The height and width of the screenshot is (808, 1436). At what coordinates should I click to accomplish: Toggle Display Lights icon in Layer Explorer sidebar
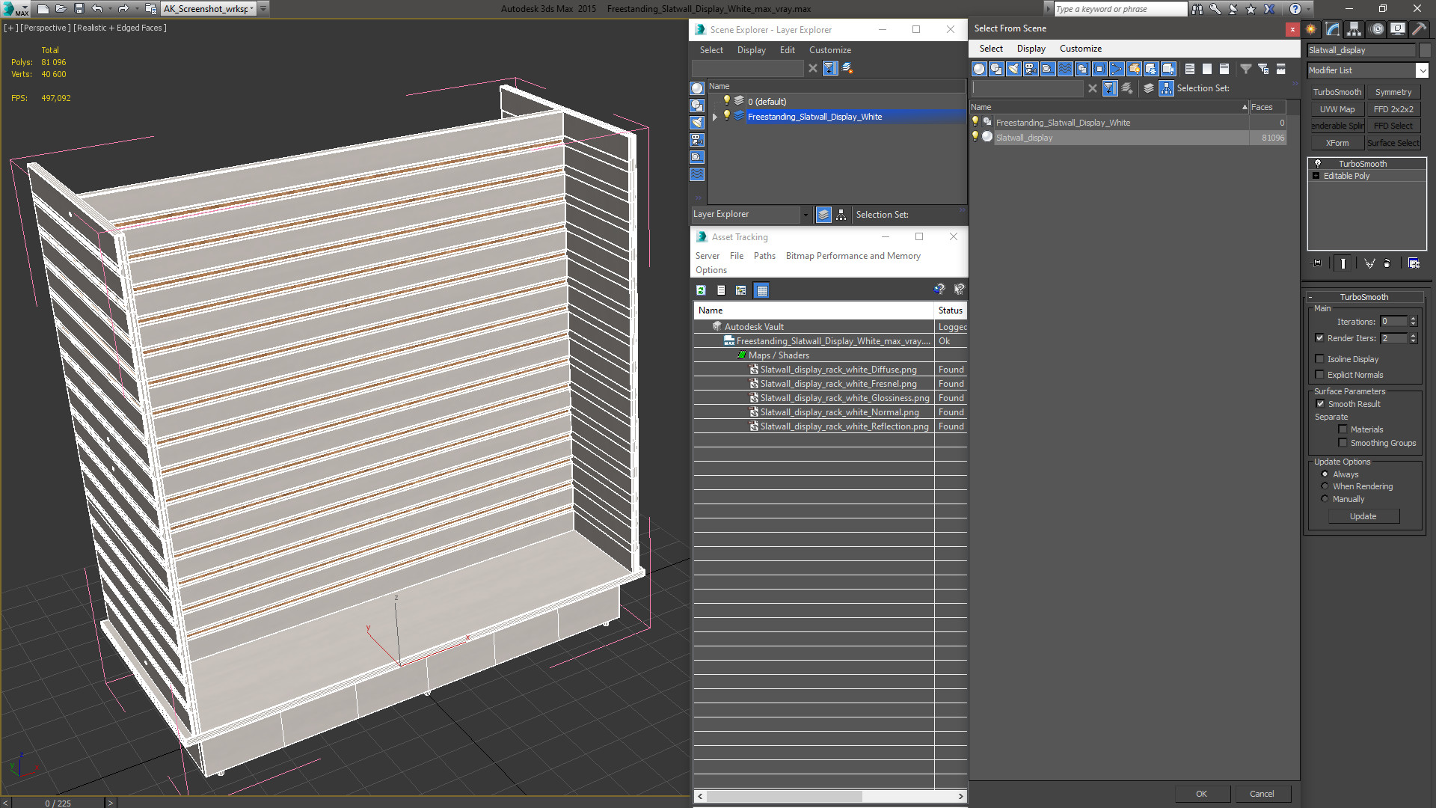(697, 123)
